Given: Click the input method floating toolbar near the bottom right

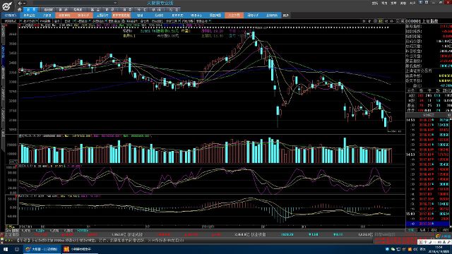Looking at the screenshot, I should 434,242.
